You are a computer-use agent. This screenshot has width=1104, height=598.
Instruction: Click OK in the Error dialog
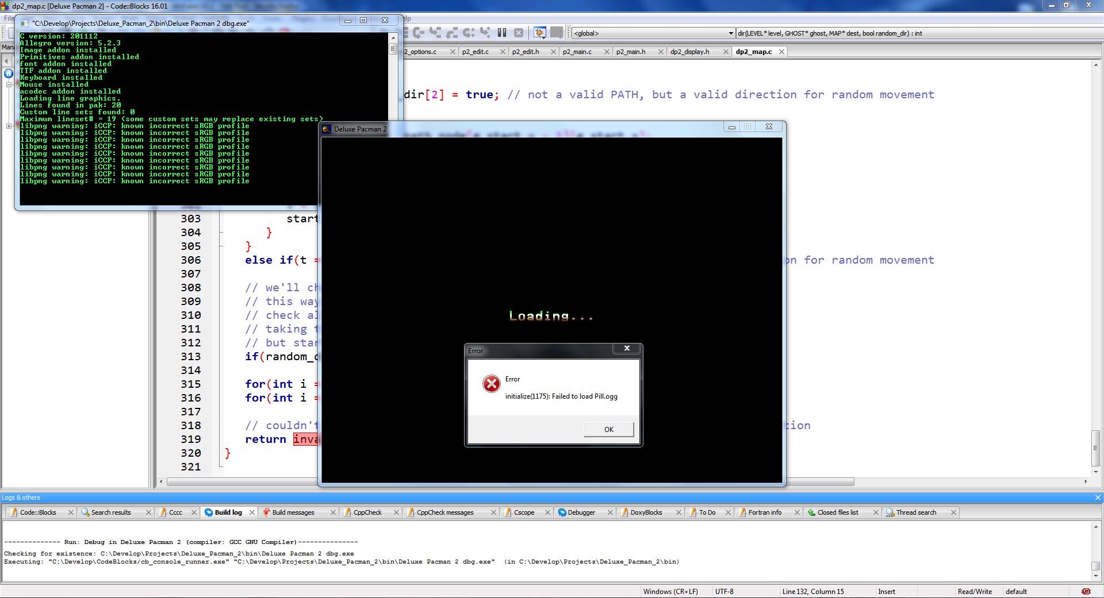point(608,429)
